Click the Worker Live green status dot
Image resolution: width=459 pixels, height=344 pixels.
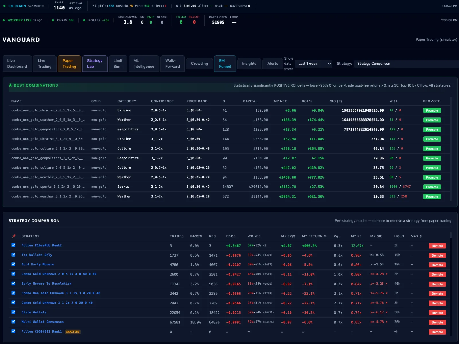4,20
